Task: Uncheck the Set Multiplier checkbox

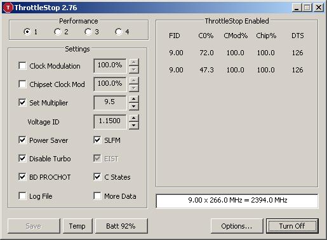Action: 22,103
